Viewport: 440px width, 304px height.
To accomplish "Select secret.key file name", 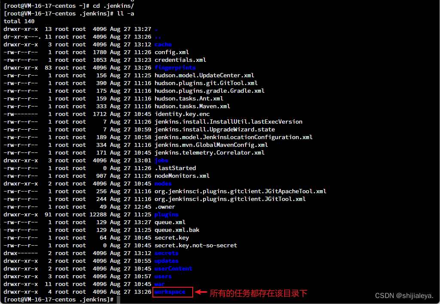I will 172,237.
